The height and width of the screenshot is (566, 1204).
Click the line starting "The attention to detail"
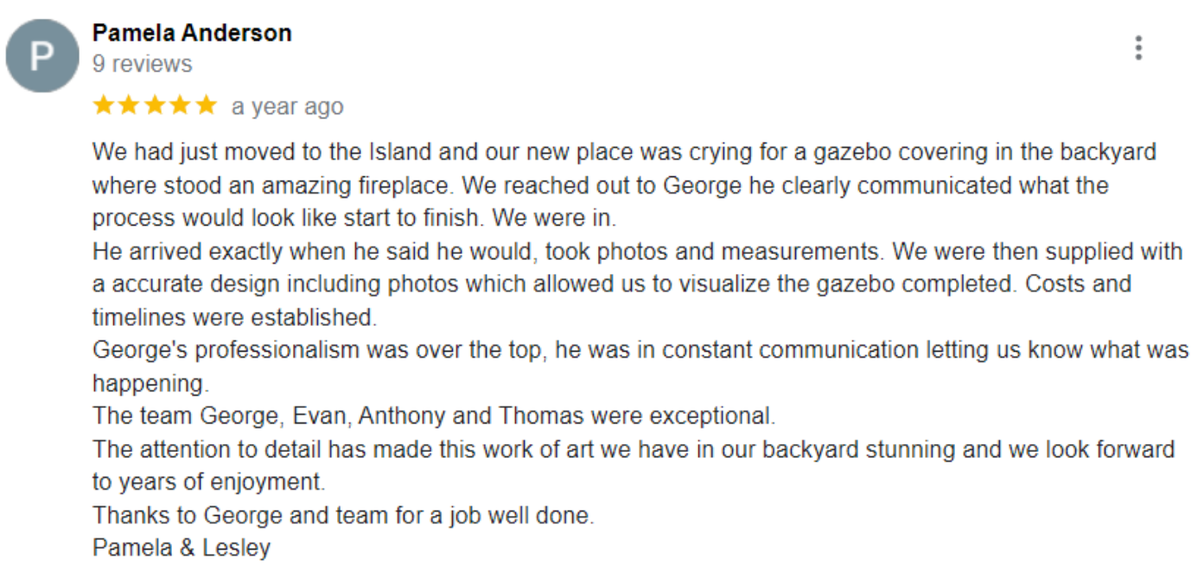tap(633, 449)
